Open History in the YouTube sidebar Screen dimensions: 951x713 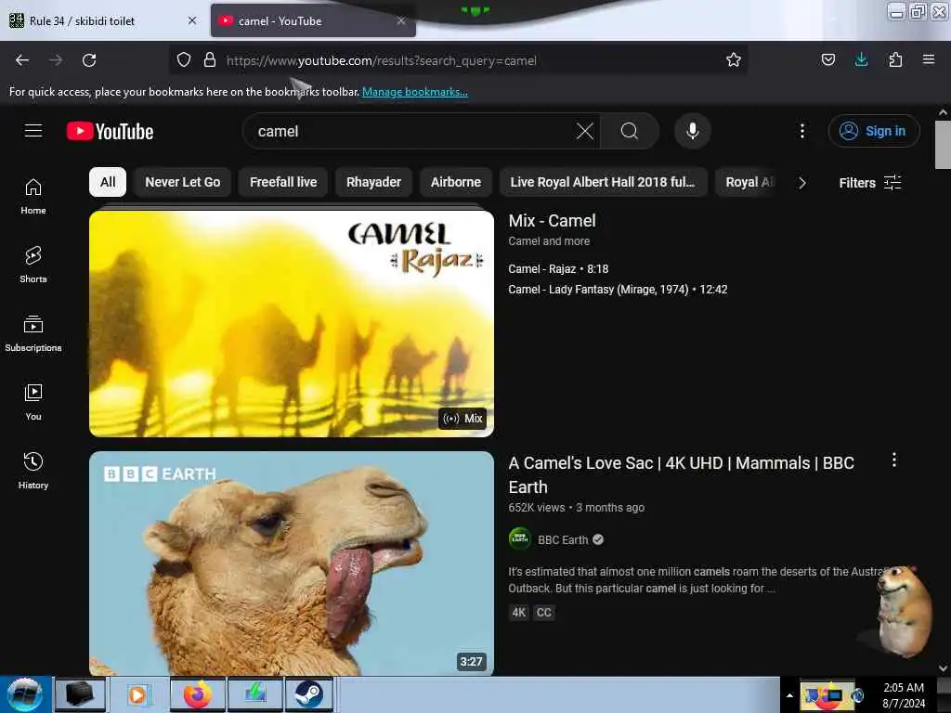pyautogui.click(x=33, y=471)
